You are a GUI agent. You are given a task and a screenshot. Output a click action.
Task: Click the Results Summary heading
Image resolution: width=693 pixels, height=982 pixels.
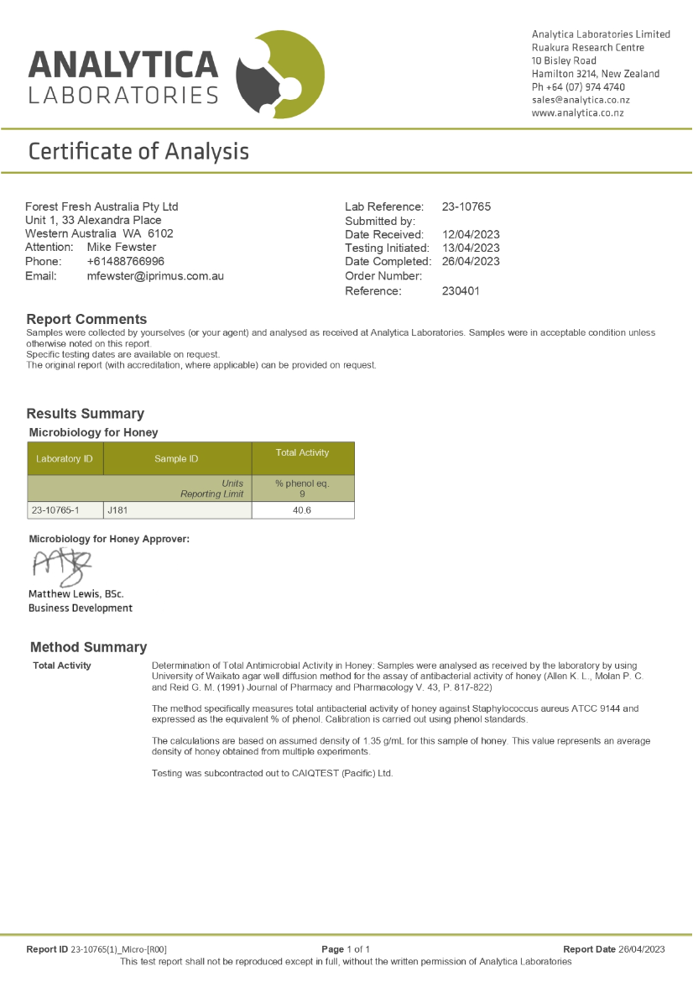tap(85, 414)
